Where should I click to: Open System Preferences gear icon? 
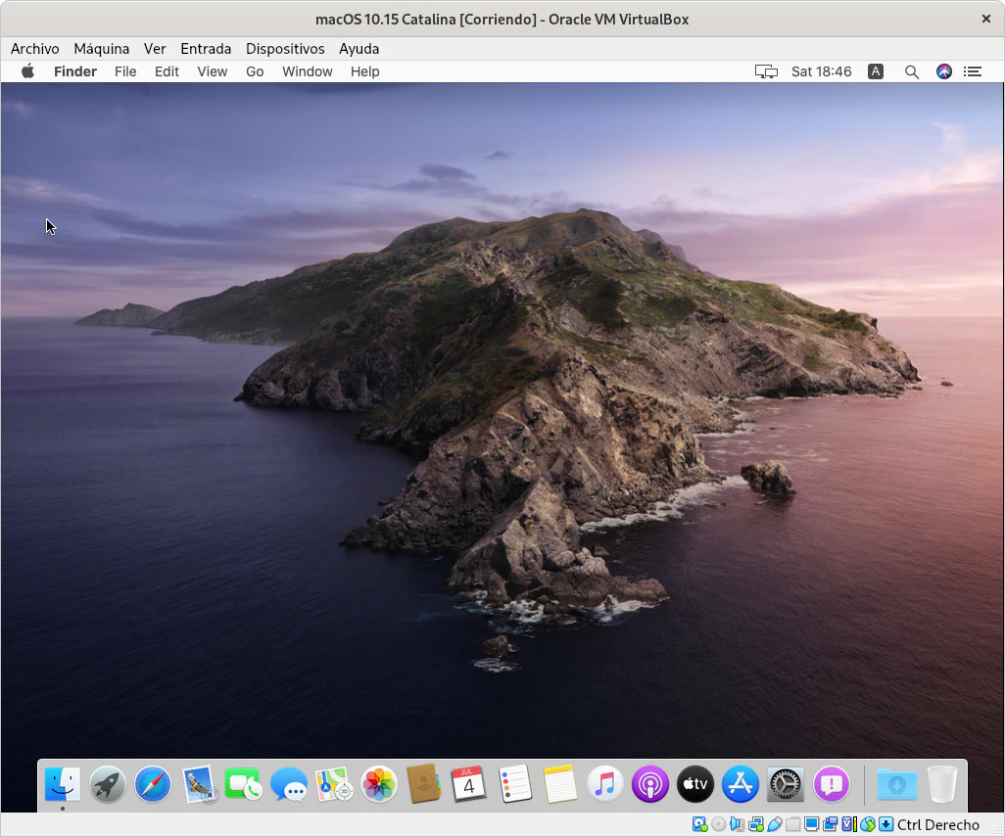point(786,784)
